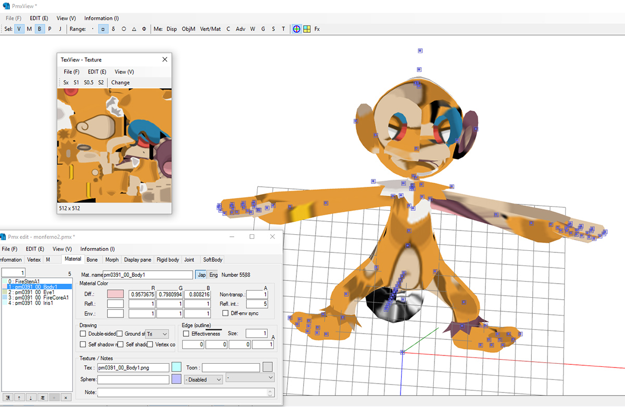Screen dimensions: 625x407
Task: Click the cyan Tex browse button
Action: point(177,367)
